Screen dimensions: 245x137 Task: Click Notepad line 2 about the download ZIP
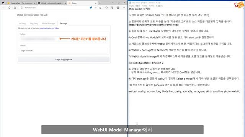pos(180,21)
